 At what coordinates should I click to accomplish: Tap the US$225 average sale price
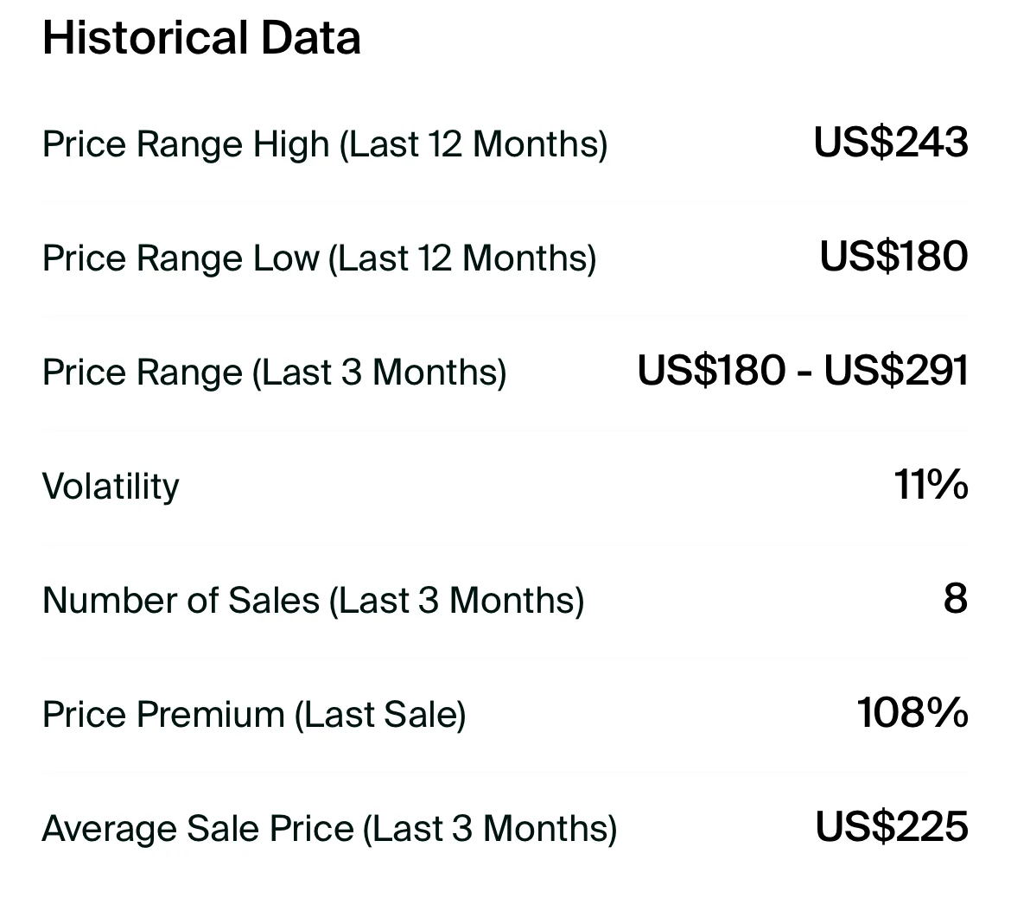click(x=891, y=827)
